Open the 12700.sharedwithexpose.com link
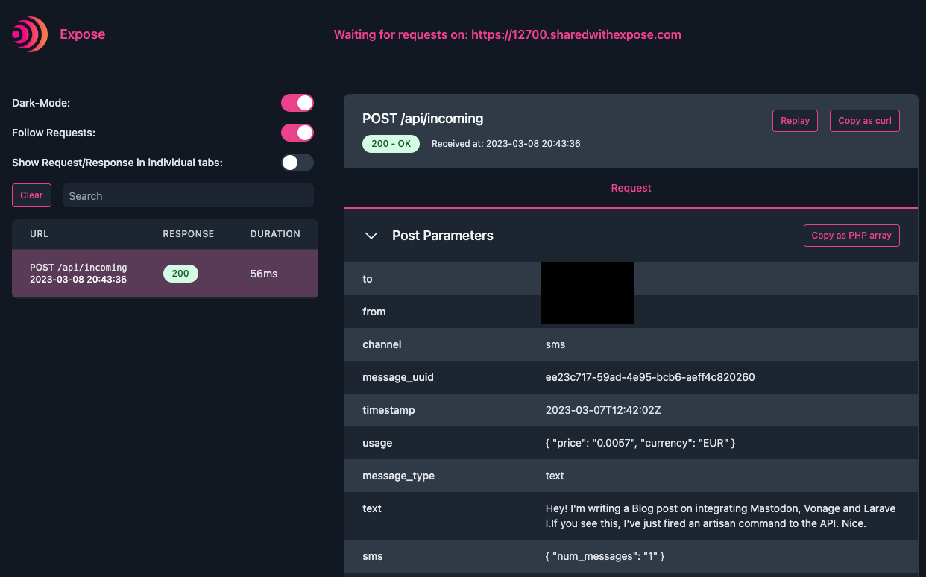 point(576,34)
